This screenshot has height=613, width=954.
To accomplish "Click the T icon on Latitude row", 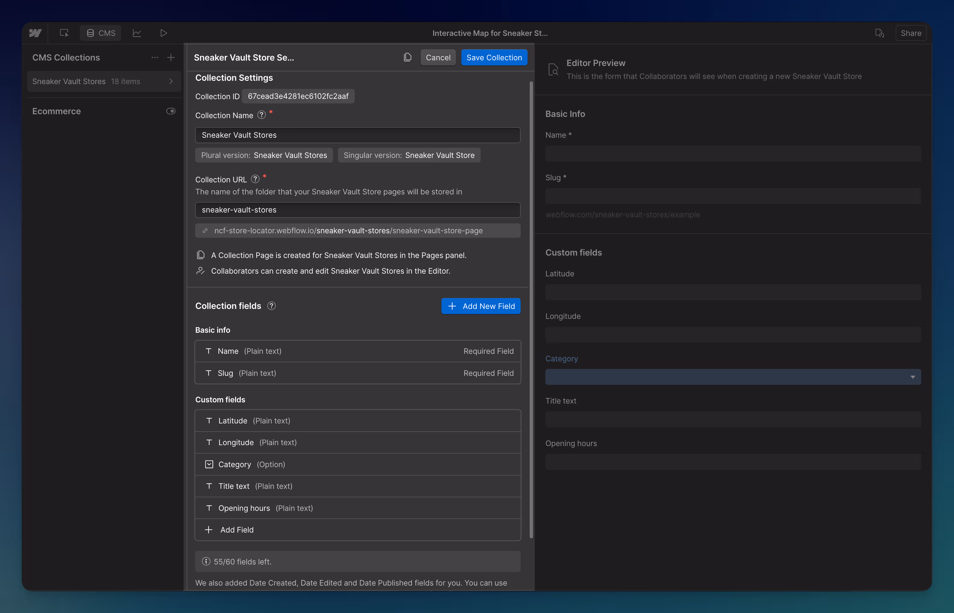I will pos(209,420).
